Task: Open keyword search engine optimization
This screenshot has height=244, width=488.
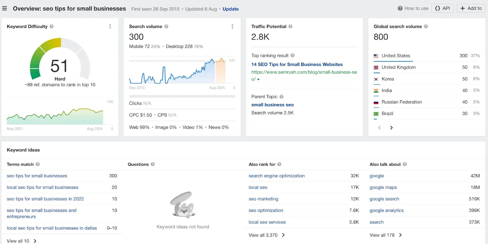Action: point(277,176)
